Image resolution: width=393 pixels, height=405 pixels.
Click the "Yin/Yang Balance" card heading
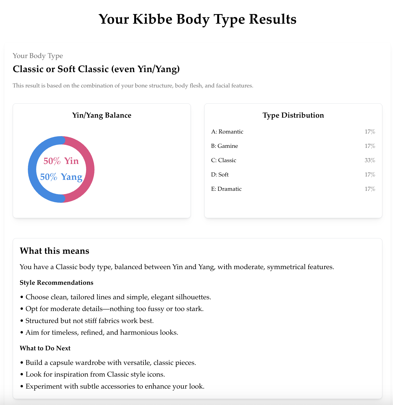click(102, 115)
